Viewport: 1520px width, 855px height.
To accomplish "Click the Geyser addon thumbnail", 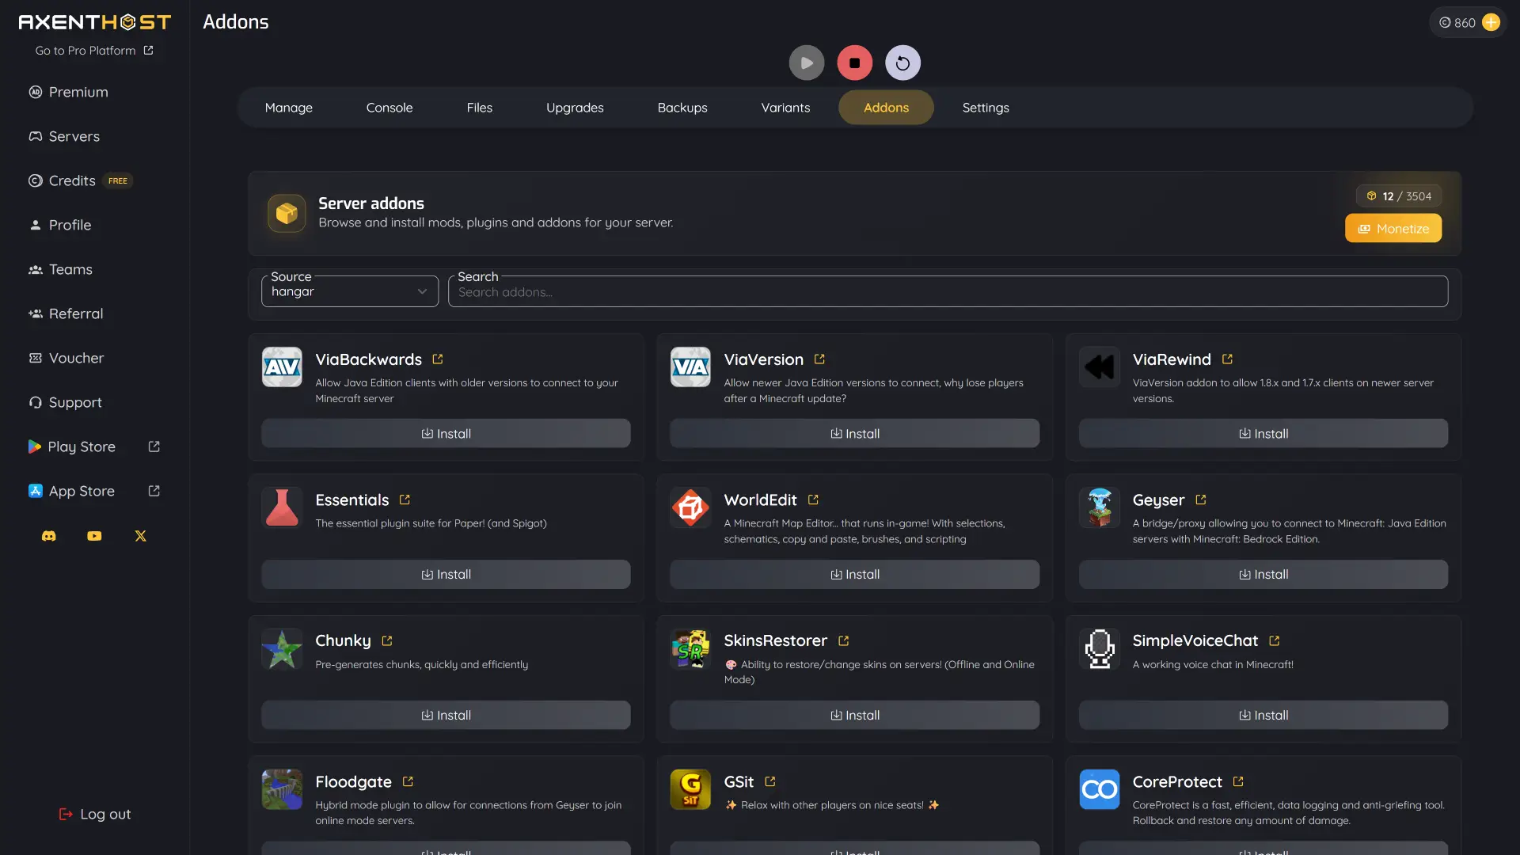I will (1099, 507).
